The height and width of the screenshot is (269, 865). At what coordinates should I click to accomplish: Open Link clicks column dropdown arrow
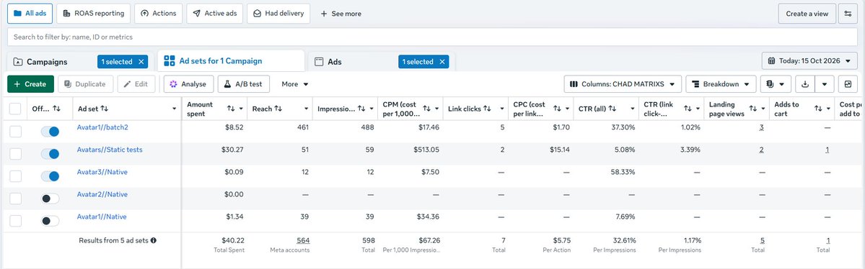click(x=503, y=109)
